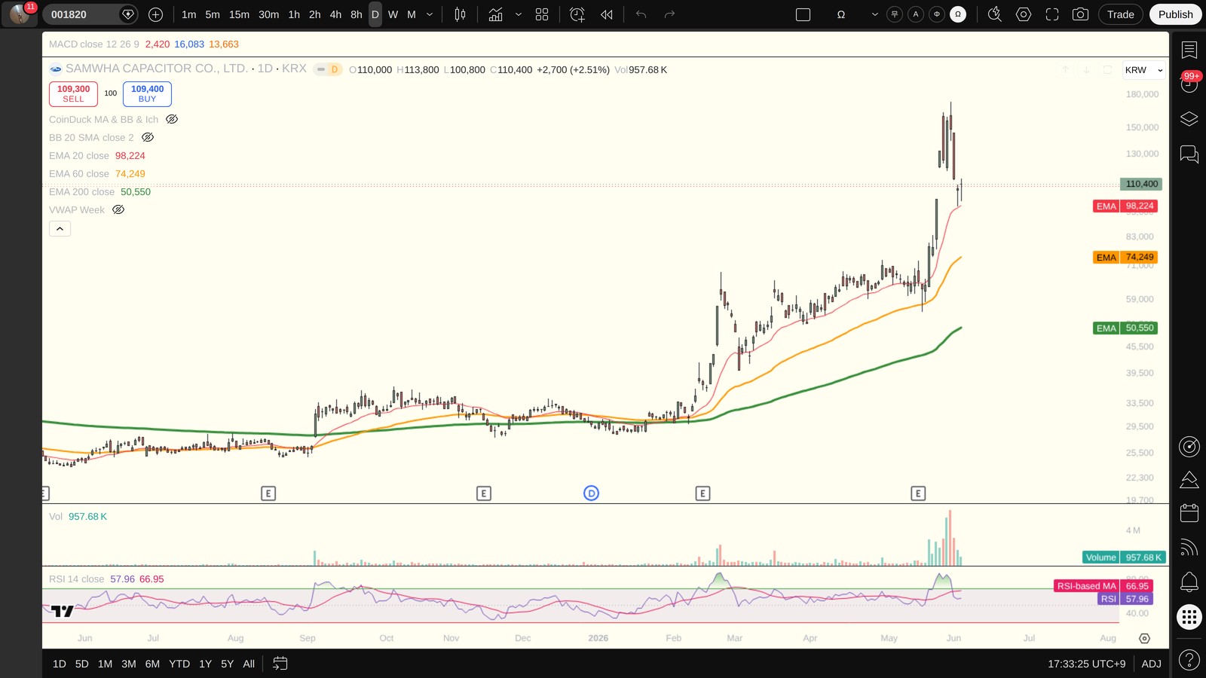Screen dimensions: 1206x678
Task: Click the earnings E marker near September
Action: coord(268,493)
